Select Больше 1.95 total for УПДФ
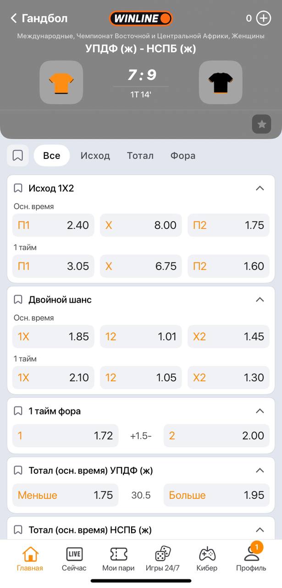 click(x=216, y=495)
